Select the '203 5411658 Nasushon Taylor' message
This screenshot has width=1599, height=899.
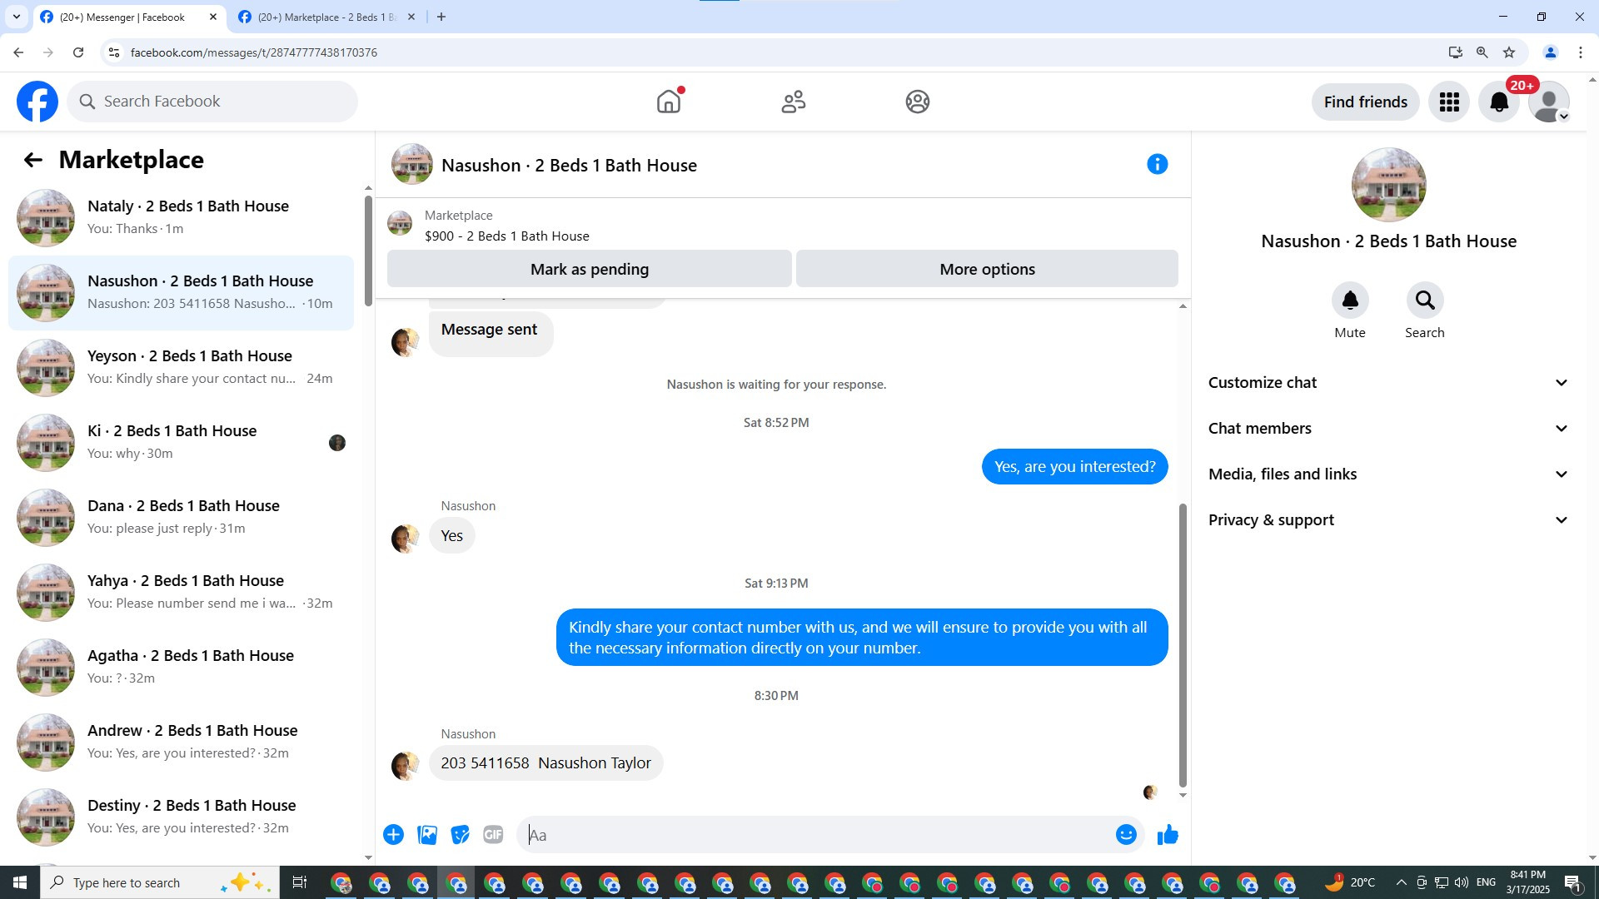coord(545,762)
